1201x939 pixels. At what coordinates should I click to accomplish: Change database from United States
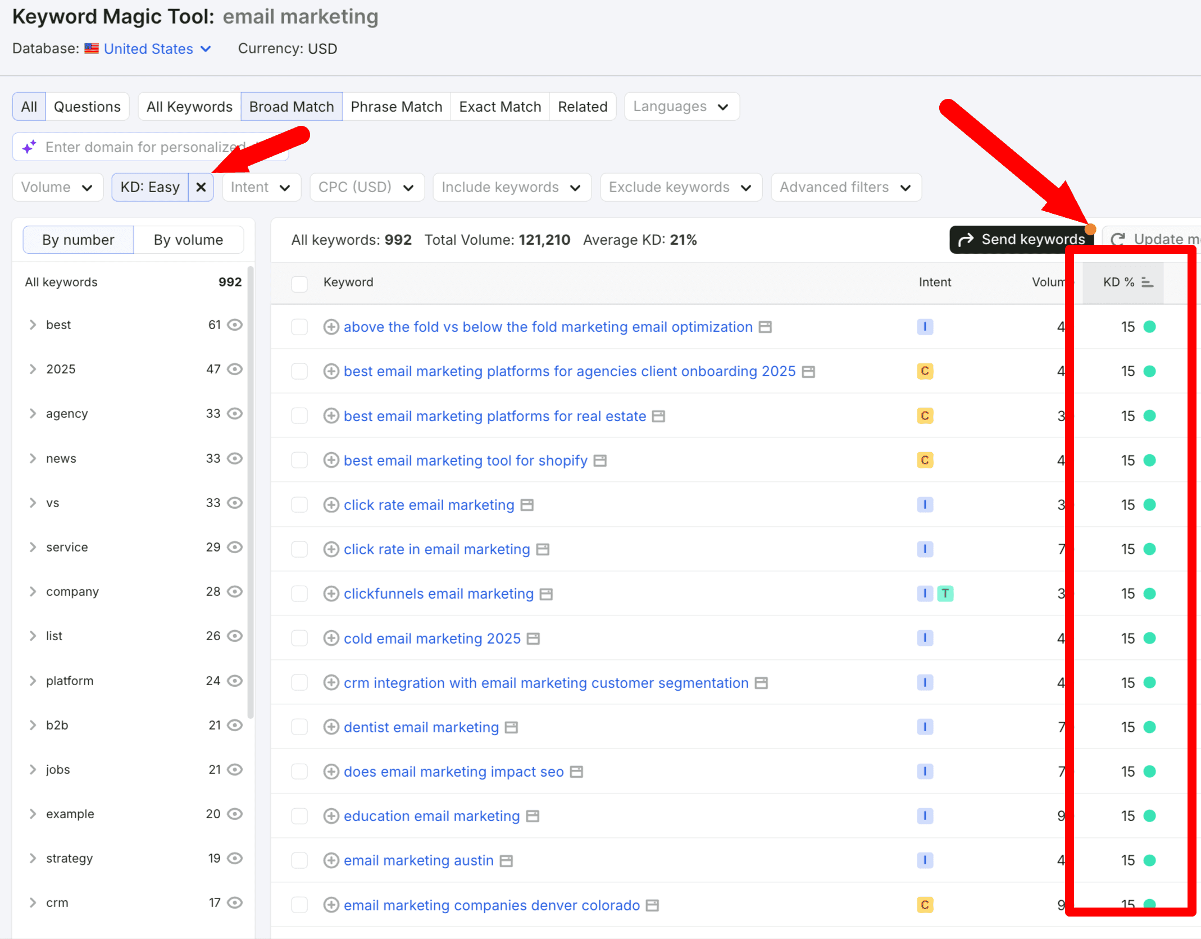(x=157, y=49)
